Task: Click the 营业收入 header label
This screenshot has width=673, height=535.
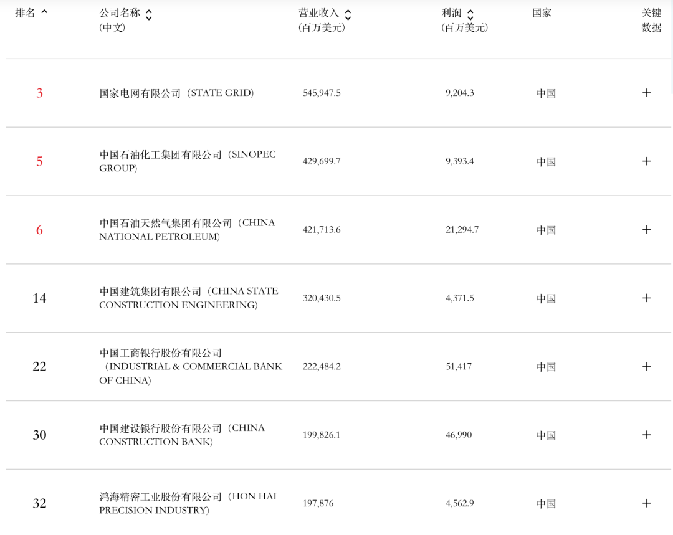Action: pos(318,13)
